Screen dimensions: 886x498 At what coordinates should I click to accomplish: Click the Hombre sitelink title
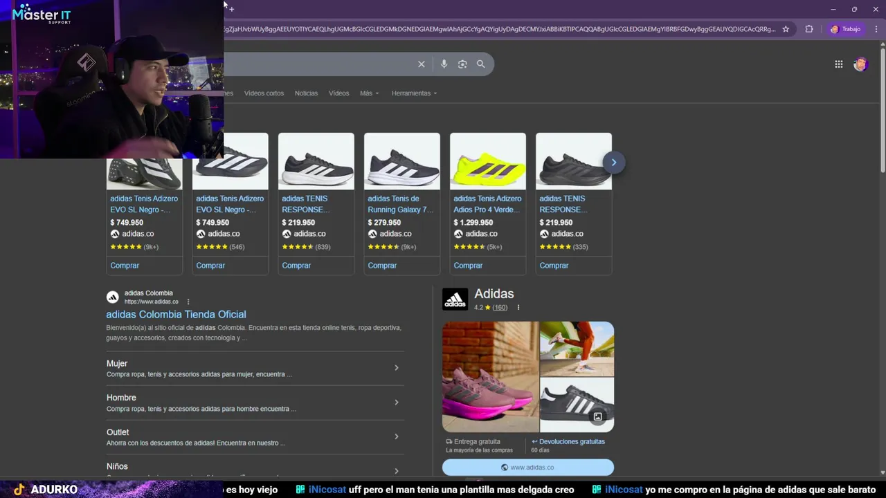121,398
